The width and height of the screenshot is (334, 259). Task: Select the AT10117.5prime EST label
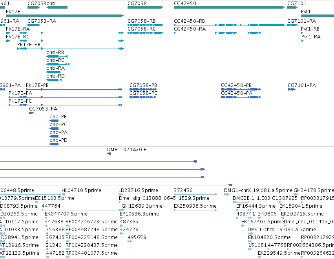19,222
